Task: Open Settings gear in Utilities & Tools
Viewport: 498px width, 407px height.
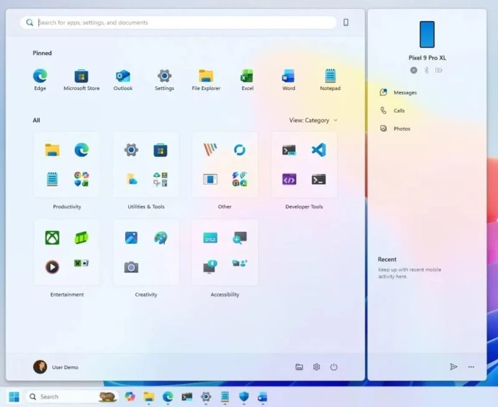Action: coord(131,150)
